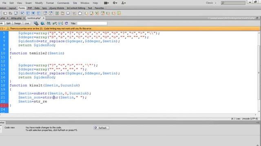Viewport: 261px width, 146px height.
Task: Click the 'Unicode (UTF-8)' status text
Action: coord(250,119)
